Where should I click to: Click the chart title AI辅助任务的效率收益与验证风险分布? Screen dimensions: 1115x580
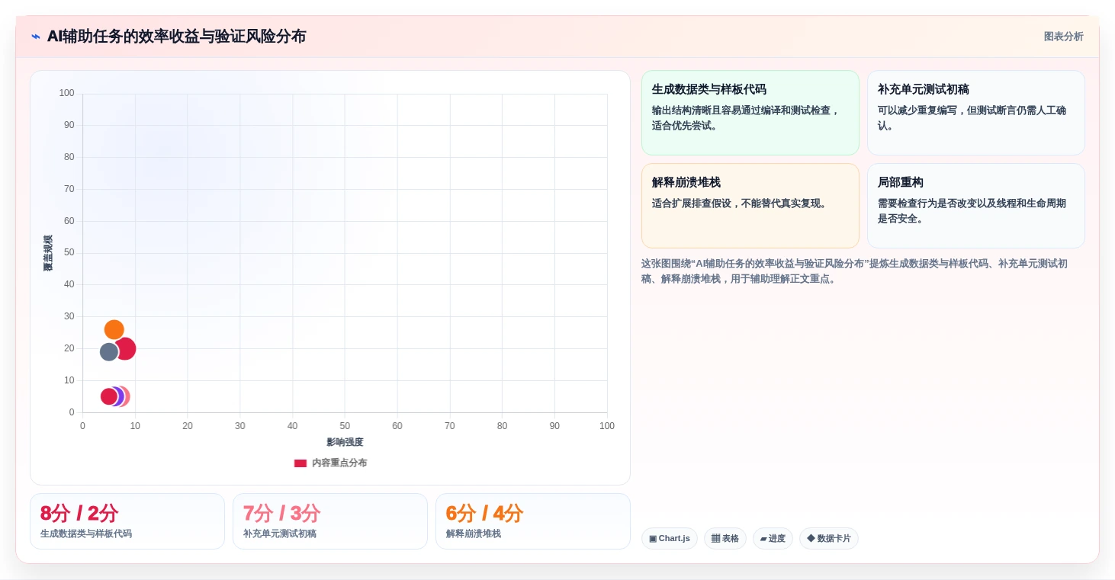tap(176, 37)
